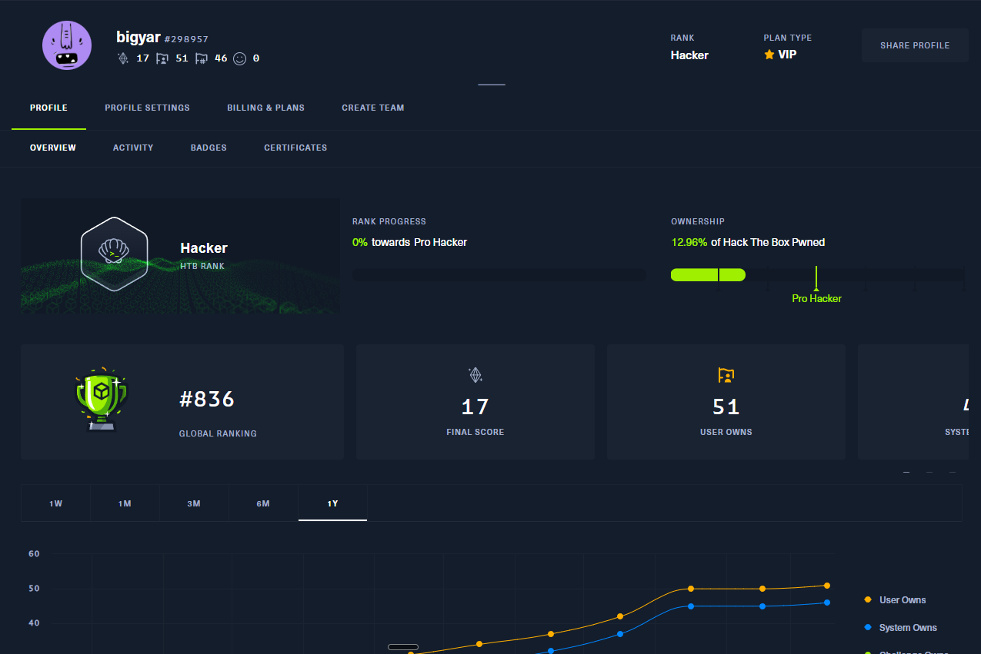Click the system owns flag icon in header
This screenshot has width=981, height=654.
pos(201,58)
